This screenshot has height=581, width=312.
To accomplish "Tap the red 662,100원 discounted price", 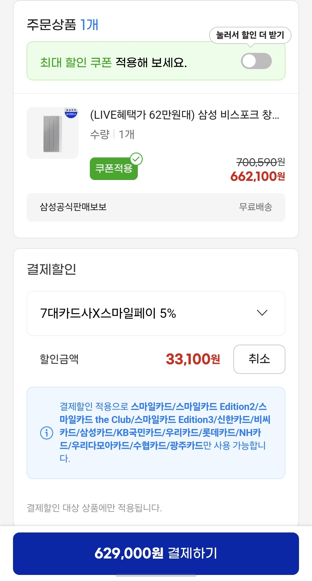I will [x=257, y=176].
